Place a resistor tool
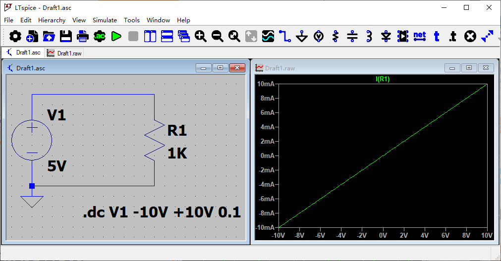The width and height of the screenshot is (501, 261). [x=335, y=37]
